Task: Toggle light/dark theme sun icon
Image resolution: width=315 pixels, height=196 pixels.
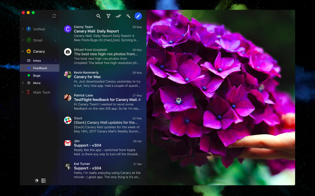Action: (37, 180)
